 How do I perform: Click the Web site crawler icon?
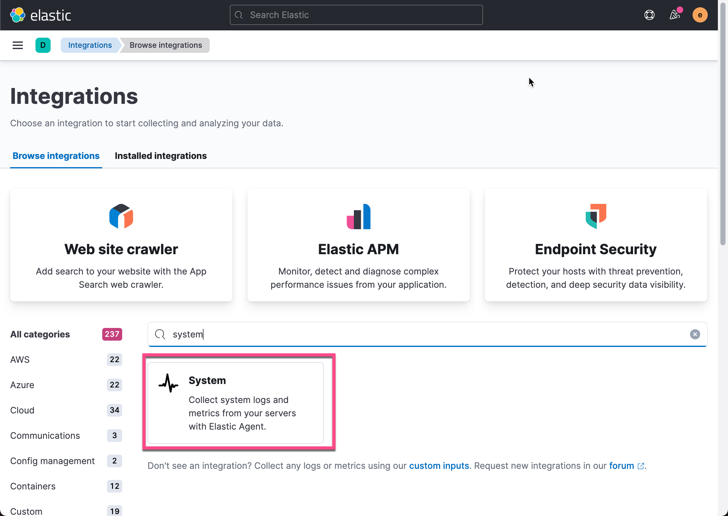tap(121, 217)
